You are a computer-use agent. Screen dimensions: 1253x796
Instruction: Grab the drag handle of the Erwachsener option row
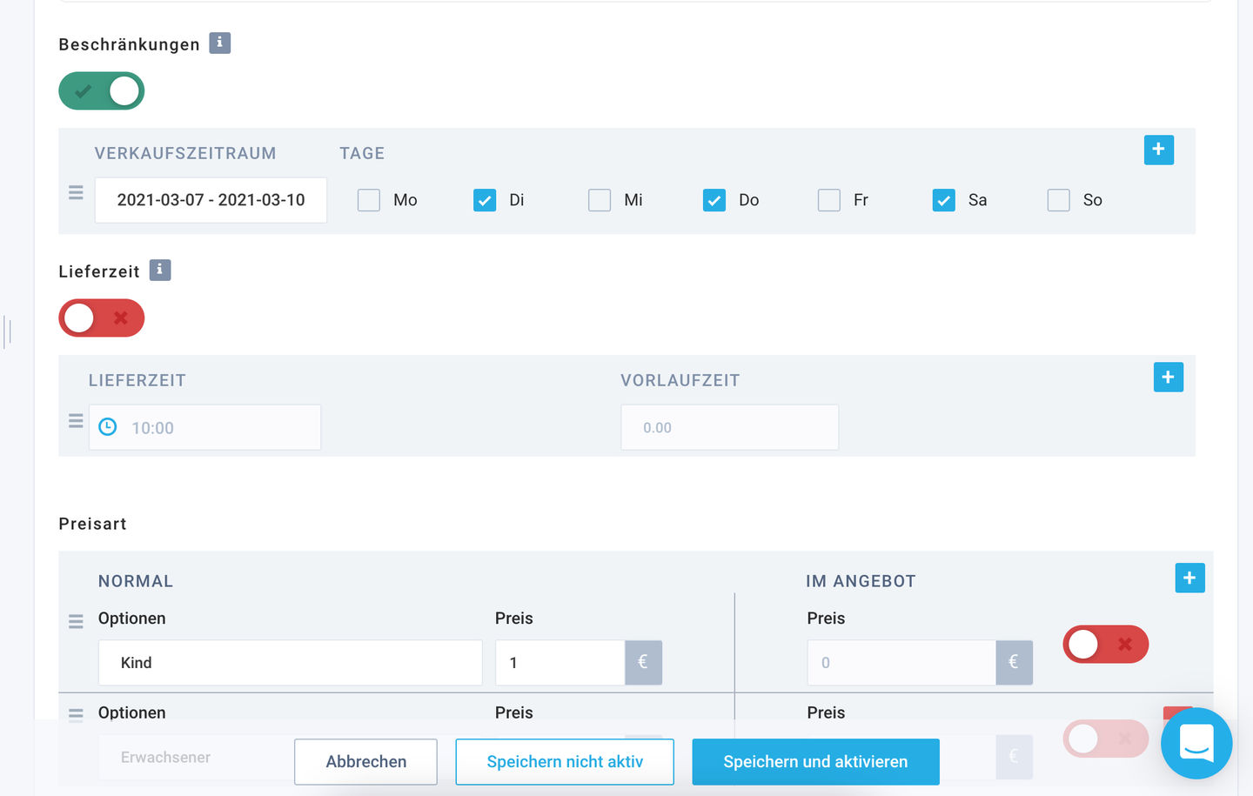(76, 715)
